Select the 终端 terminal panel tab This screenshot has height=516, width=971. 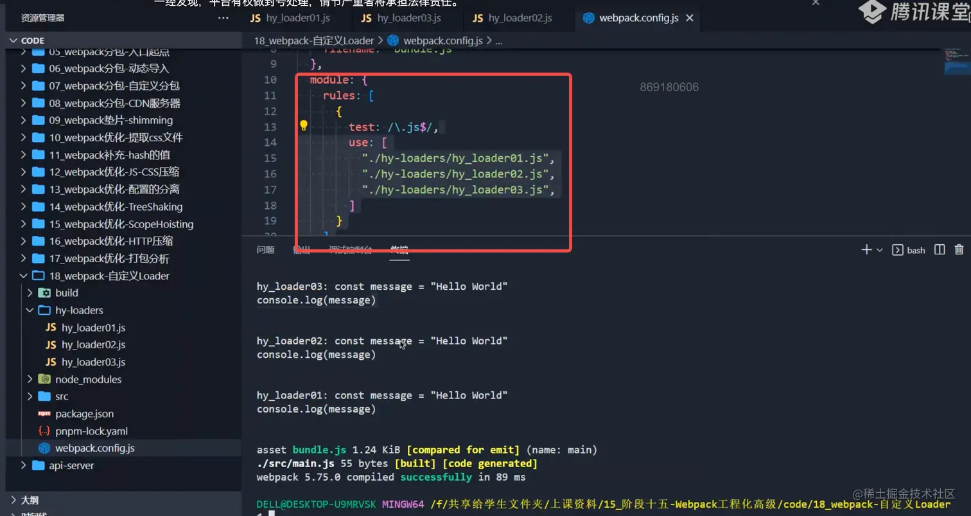399,250
